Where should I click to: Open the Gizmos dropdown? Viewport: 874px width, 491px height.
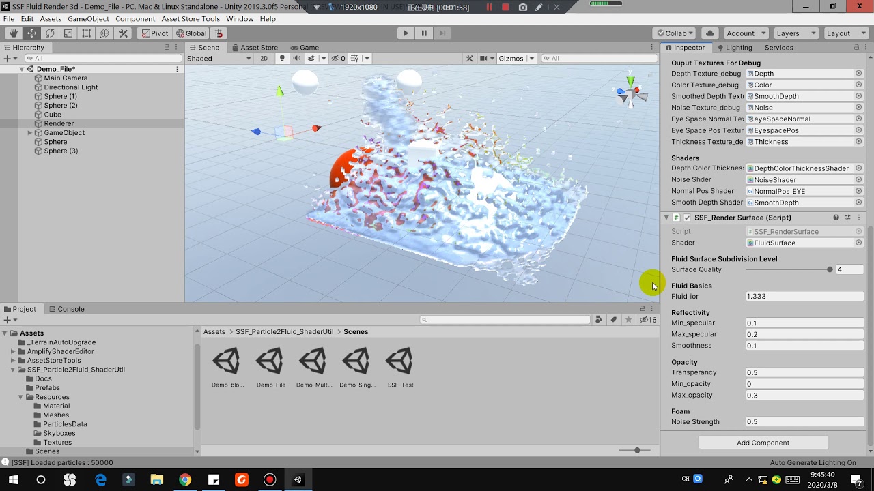coord(516,59)
